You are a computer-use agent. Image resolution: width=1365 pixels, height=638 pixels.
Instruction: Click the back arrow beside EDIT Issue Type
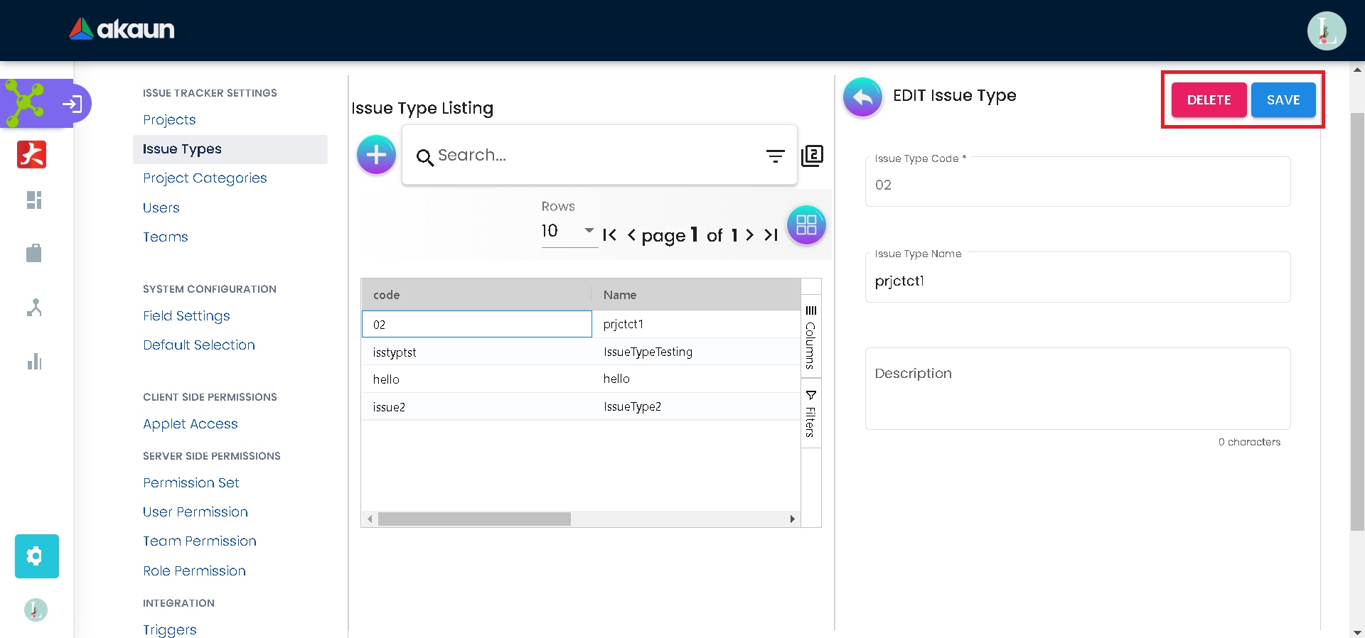coord(862,97)
